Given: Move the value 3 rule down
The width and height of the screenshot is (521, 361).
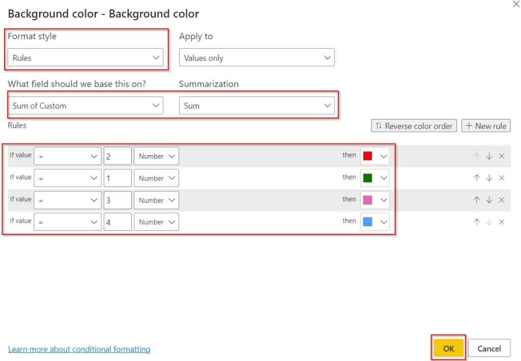Looking at the screenshot, I should [x=489, y=200].
